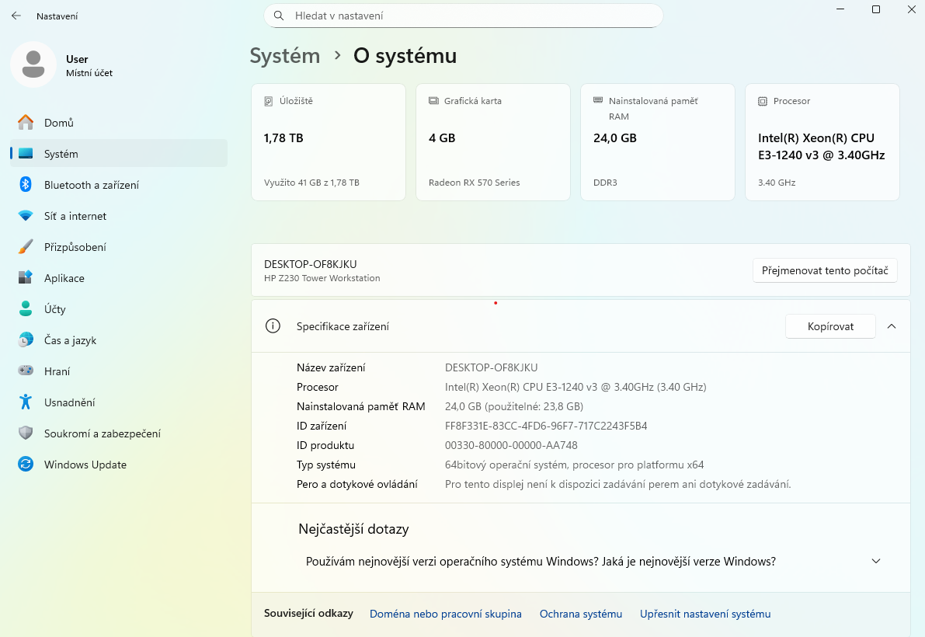Click the Hledat v nastavení search field
The width and height of the screenshot is (925, 637).
[x=463, y=16]
